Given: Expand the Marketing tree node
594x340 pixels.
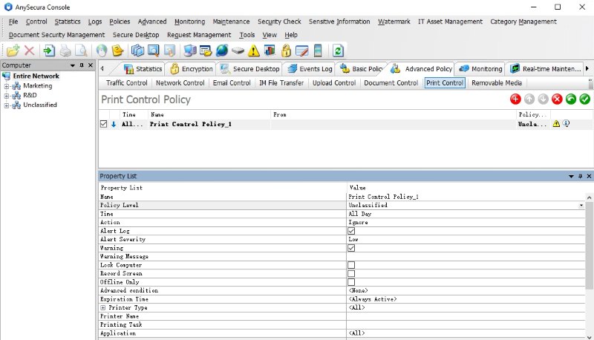Looking at the screenshot, I should pyautogui.click(x=7, y=86).
